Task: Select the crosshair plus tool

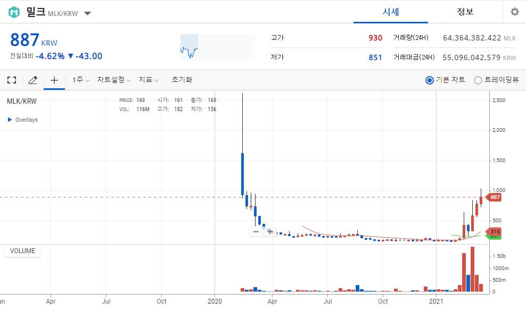Action: click(x=54, y=80)
